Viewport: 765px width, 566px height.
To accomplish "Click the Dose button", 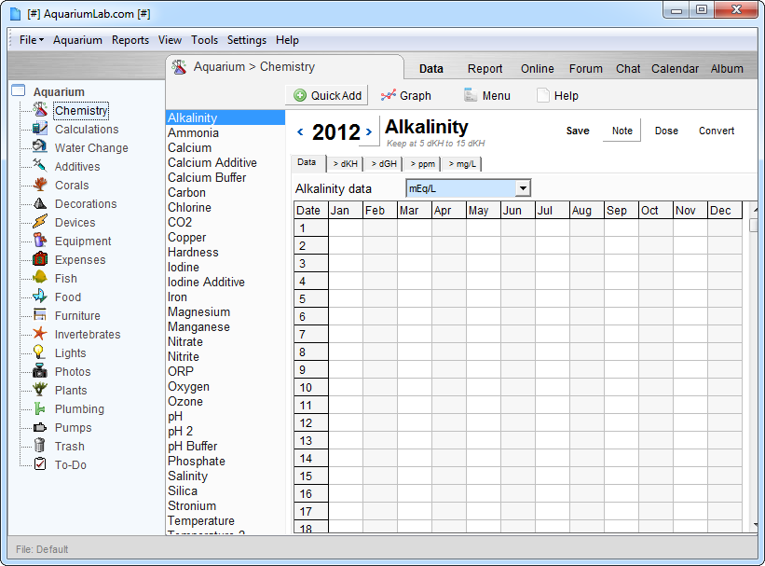I will 666,131.
